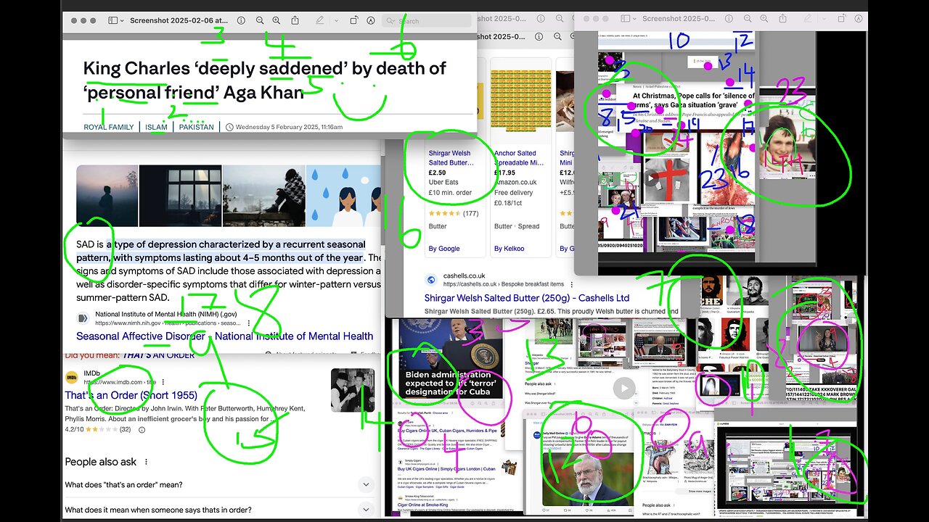Open the That's an Order film thumbnail
Viewport: 929px width, 522px height.
coord(353,390)
